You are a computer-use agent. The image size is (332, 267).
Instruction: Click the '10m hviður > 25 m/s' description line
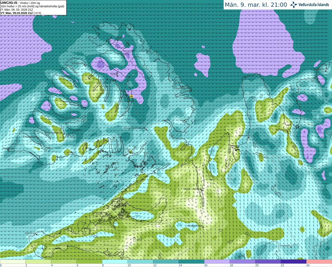tap(32, 6)
